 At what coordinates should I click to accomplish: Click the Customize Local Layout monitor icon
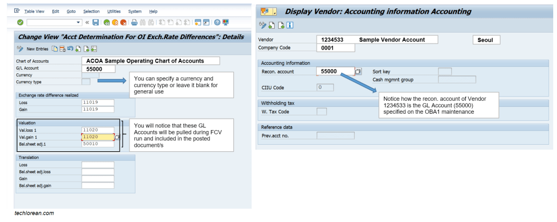226,22
